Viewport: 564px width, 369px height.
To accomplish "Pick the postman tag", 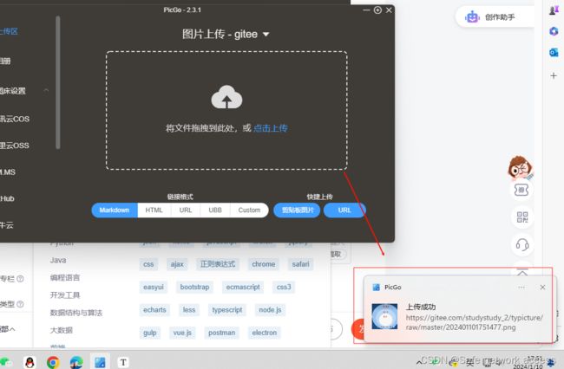I will pyautogui.click(x=221, y=333).
